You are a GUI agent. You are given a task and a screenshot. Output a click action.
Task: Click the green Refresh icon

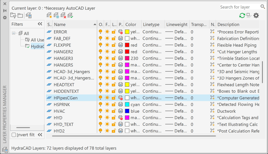[x=242, y=15]
